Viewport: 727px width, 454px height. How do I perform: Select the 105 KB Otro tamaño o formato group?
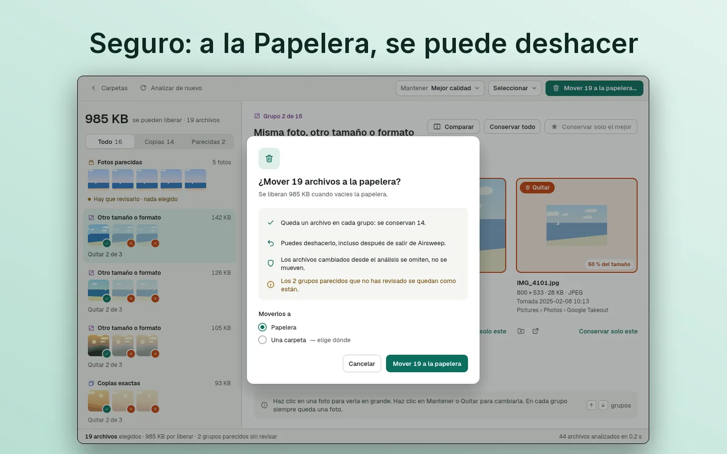click(x=160, y=346)
